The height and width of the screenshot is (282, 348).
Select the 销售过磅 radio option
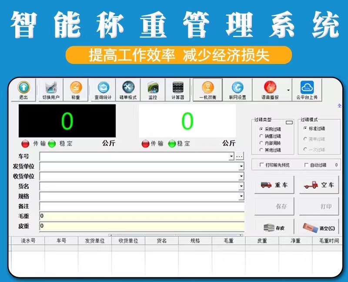click(x=261, y=136)
